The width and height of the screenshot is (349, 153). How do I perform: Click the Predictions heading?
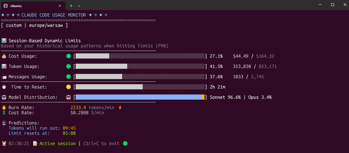tap(24, 123)
